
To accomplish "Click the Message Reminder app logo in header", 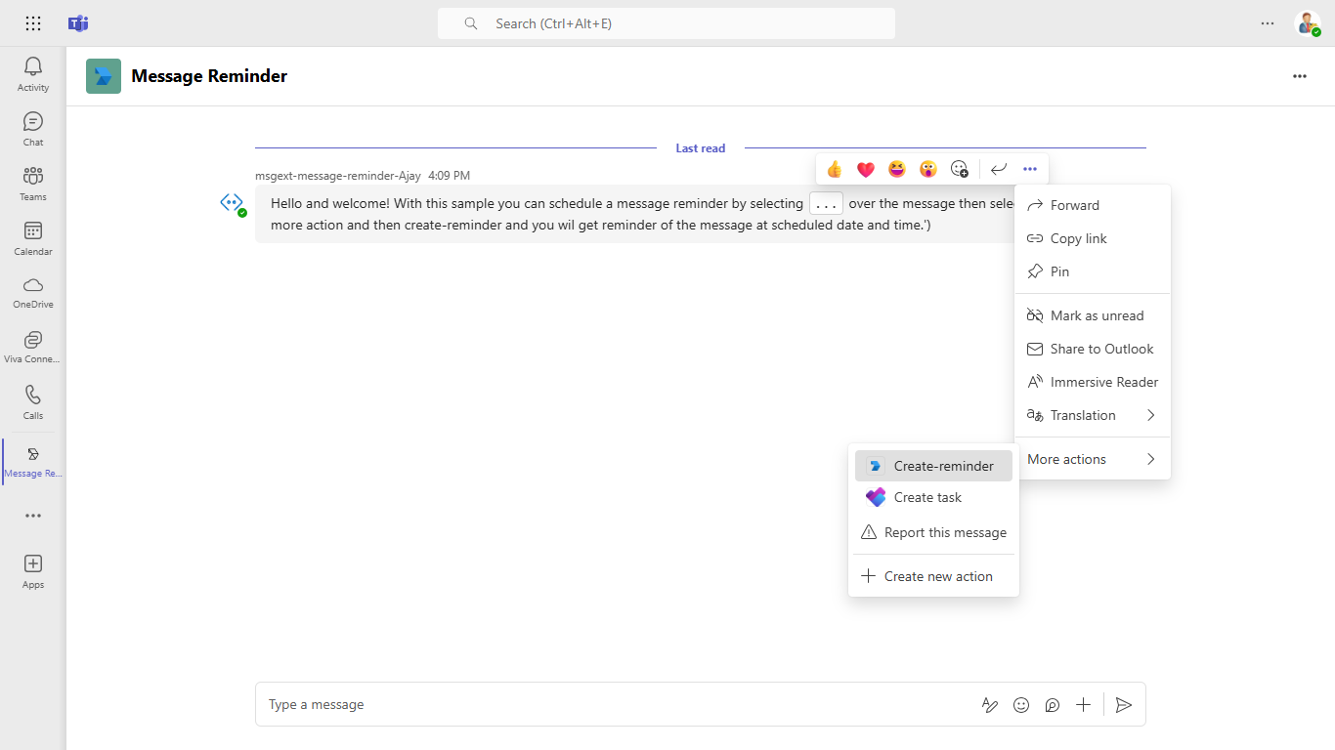I will pyautogui.click(x=104, y=76).
